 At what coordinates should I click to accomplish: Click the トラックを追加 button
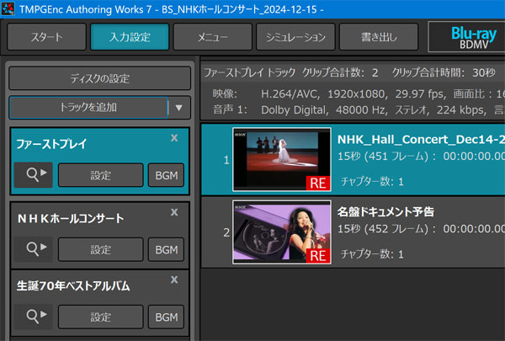(88, 107)
